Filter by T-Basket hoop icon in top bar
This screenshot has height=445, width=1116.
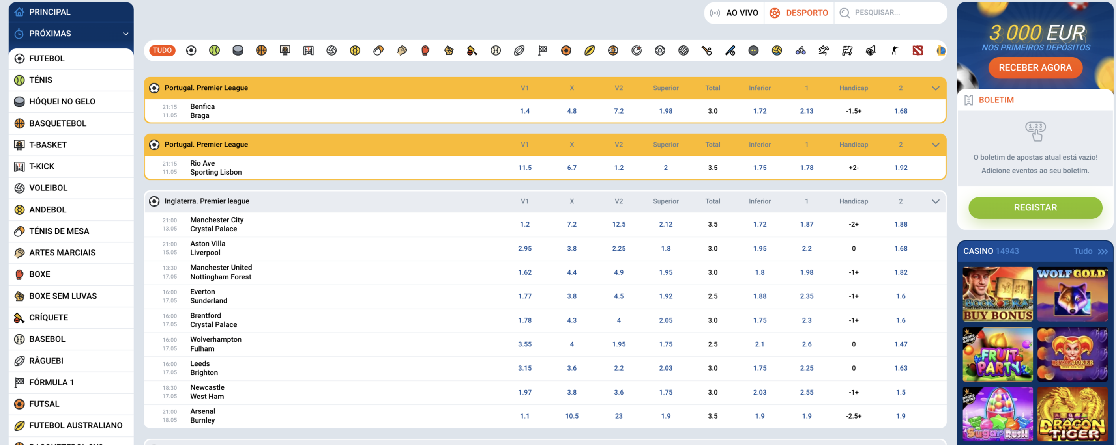(x=285, y=50)
